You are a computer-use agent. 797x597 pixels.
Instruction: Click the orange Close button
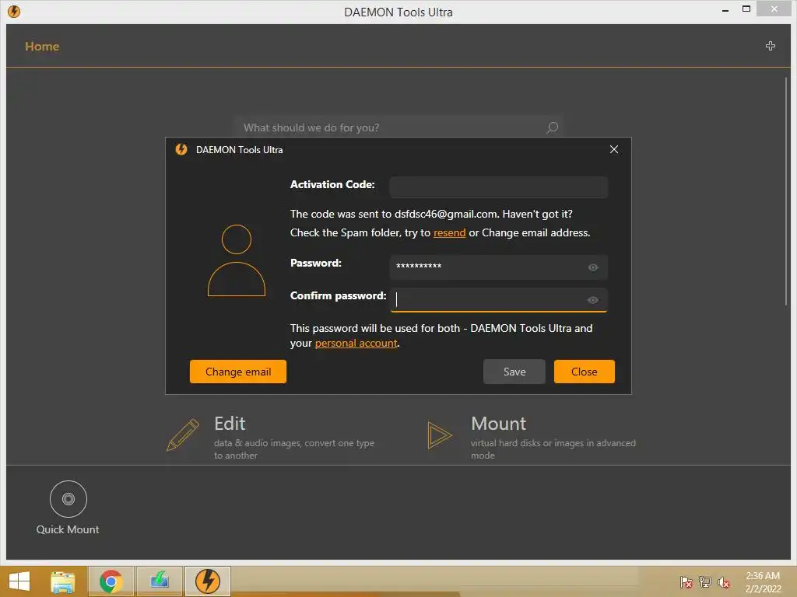tap(584, 372)
